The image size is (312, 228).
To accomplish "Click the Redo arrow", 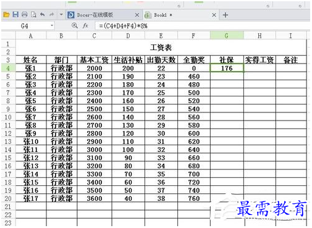I will [51, 15].
